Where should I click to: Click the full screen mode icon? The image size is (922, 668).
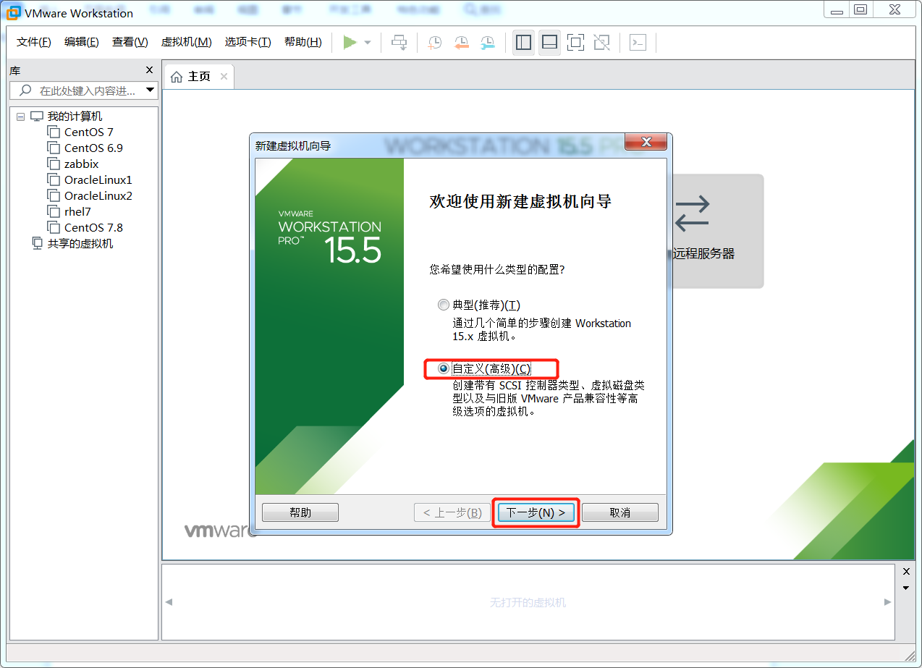(575, 43)
